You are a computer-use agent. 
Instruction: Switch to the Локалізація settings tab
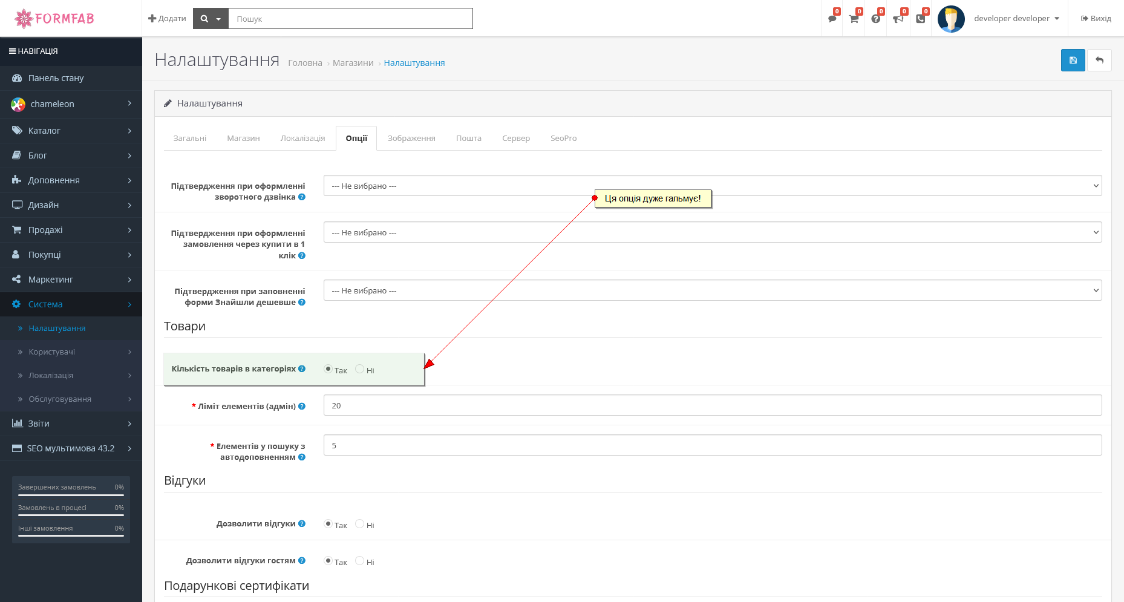[x=302, y=139]
